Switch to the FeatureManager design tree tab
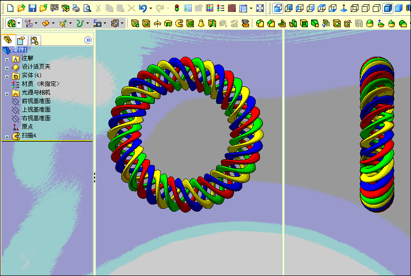 [x=8, y=40]
